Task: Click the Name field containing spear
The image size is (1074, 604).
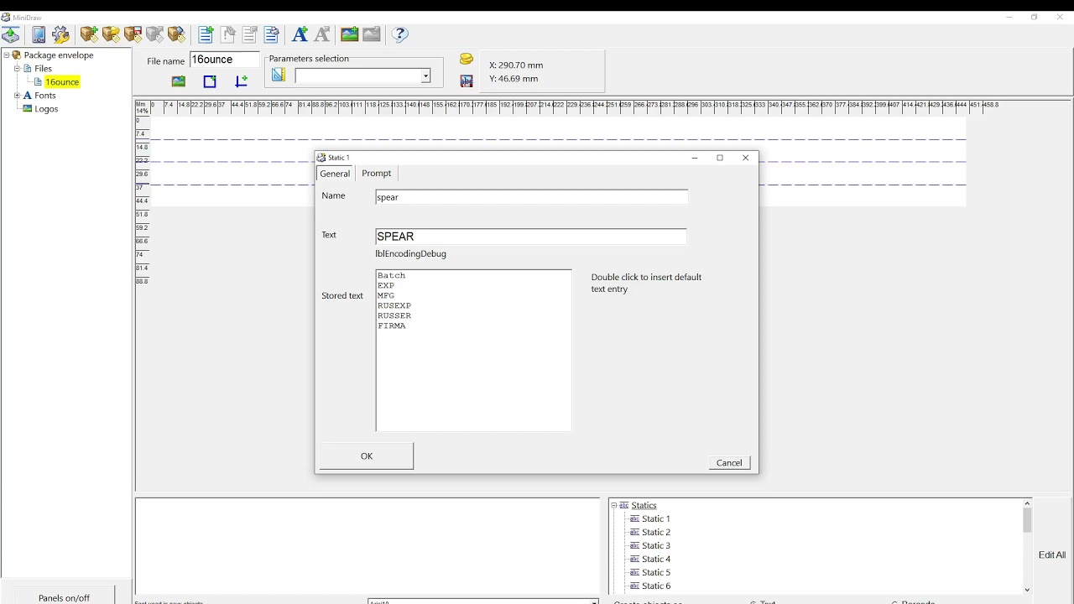Action: click(532, 197)
